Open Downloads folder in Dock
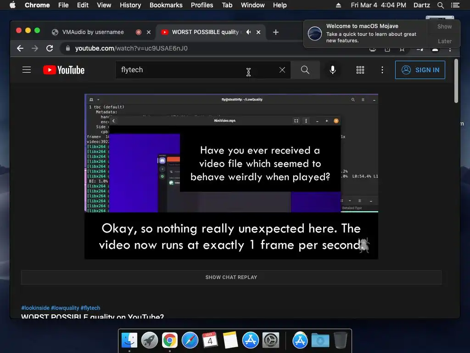470x353 pixels. (320, 341)
